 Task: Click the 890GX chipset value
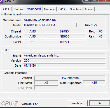point(65,31)
